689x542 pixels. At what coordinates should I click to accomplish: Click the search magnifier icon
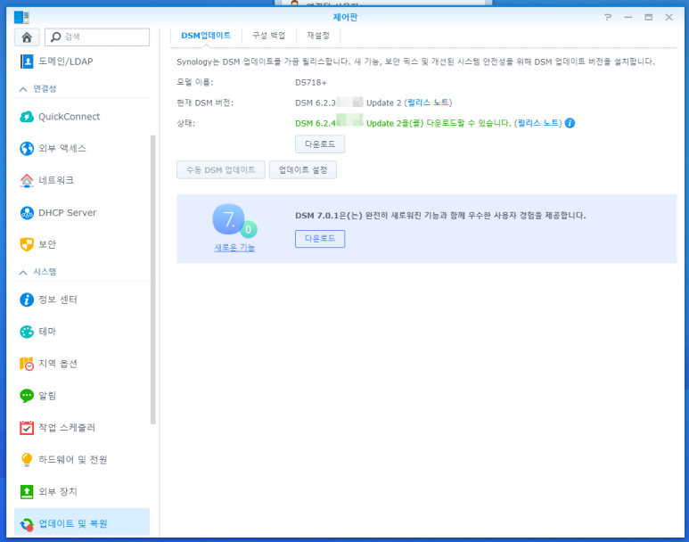point(56,37)
